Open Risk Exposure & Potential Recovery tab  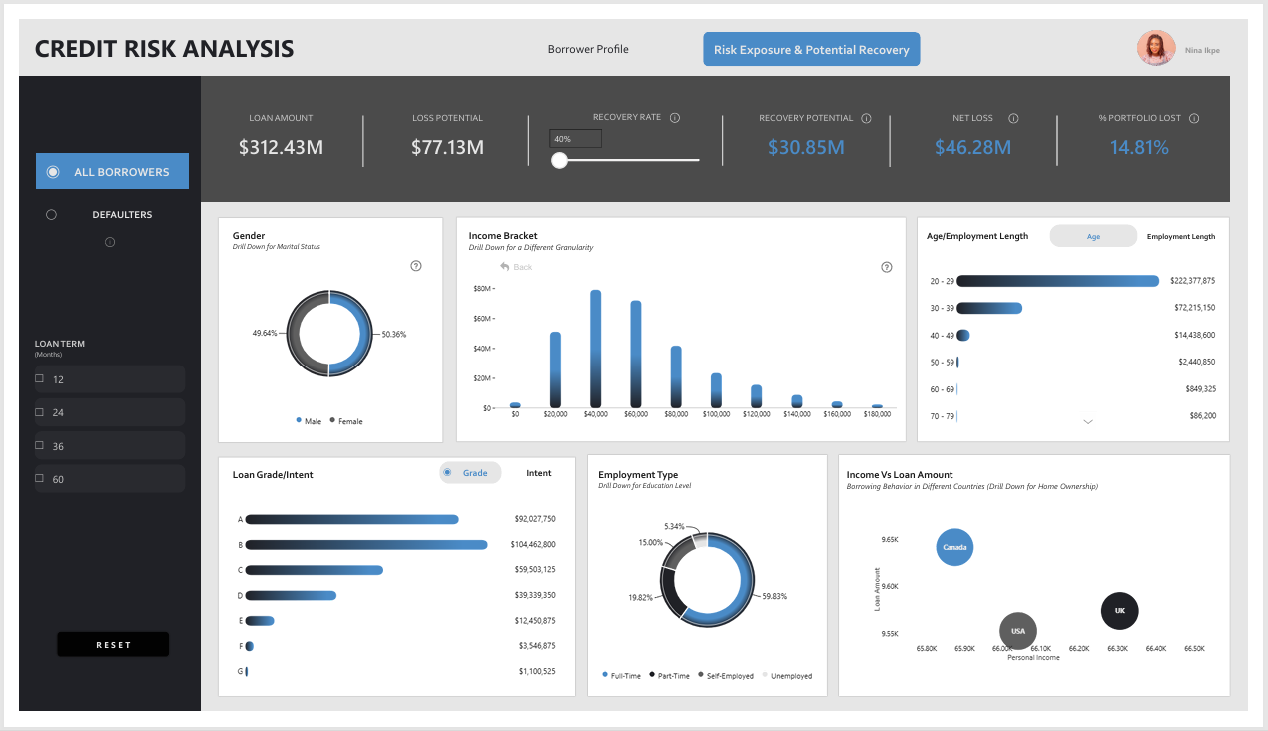(x=811, y=49)
